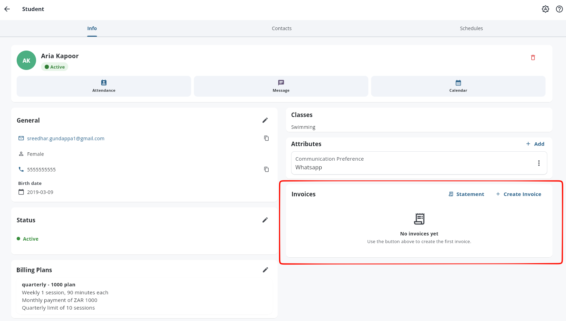Image resolution: width=566 pixels, height=321 pixels.
Task: Click the empty invoices receipt icon
Action: (x=419, y=219)
